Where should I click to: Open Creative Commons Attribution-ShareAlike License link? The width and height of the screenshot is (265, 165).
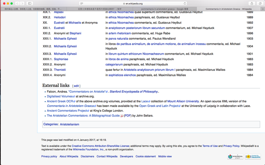click(100, 146)
